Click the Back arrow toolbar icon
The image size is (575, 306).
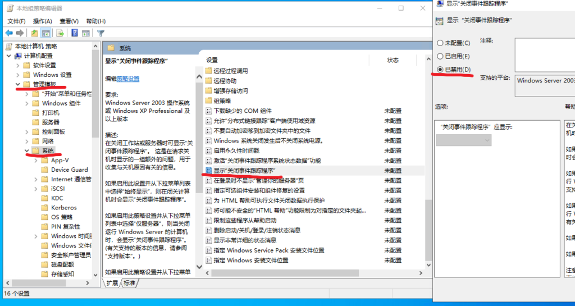tap(10, 33)
